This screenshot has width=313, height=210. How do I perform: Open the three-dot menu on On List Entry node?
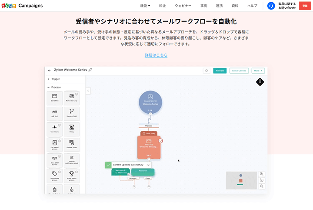pos(150,110)
